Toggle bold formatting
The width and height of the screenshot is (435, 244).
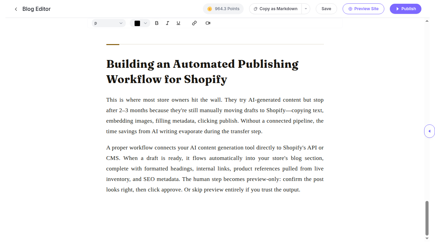(x=157, y=23)
